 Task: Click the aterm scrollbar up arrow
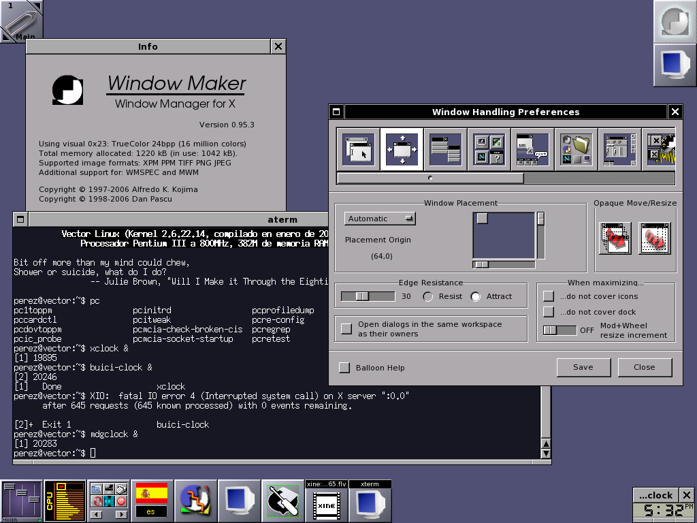coord(546,443)
